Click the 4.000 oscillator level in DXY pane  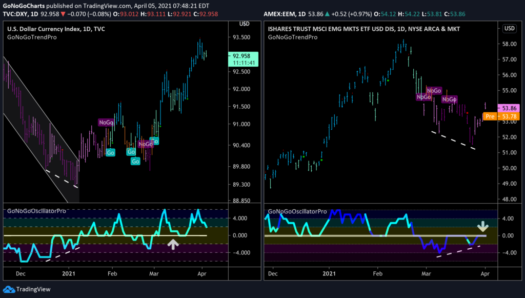(240, 218)
